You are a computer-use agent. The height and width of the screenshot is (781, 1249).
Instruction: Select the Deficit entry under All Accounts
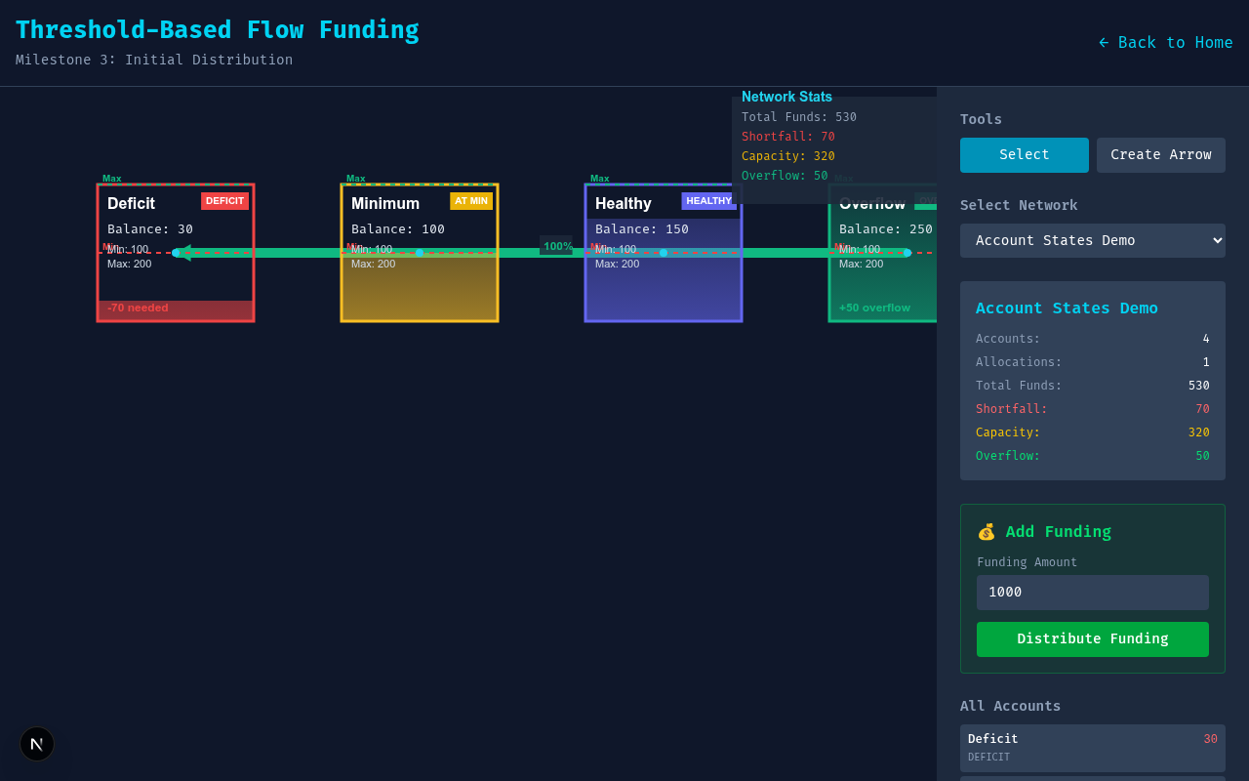(1092, 747)
